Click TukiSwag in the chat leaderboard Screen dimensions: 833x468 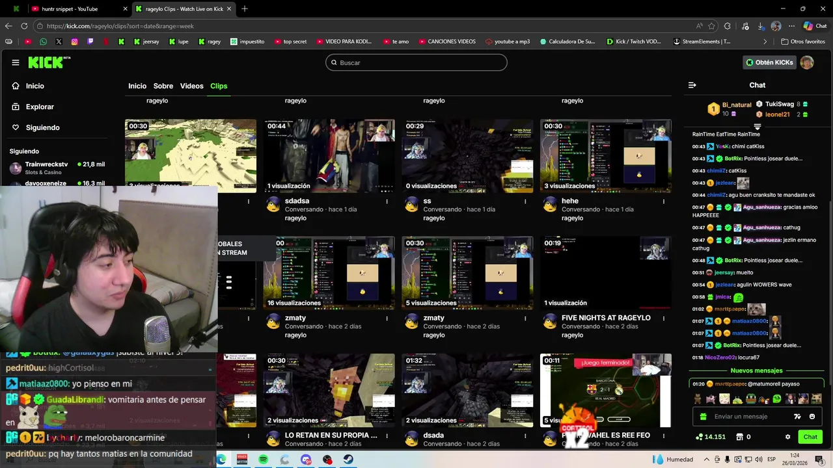pos(780,104)
